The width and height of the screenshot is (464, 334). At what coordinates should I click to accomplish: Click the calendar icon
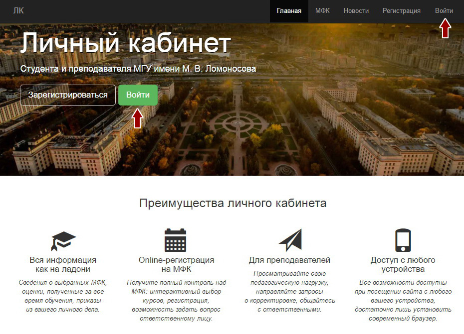(175, 240)
